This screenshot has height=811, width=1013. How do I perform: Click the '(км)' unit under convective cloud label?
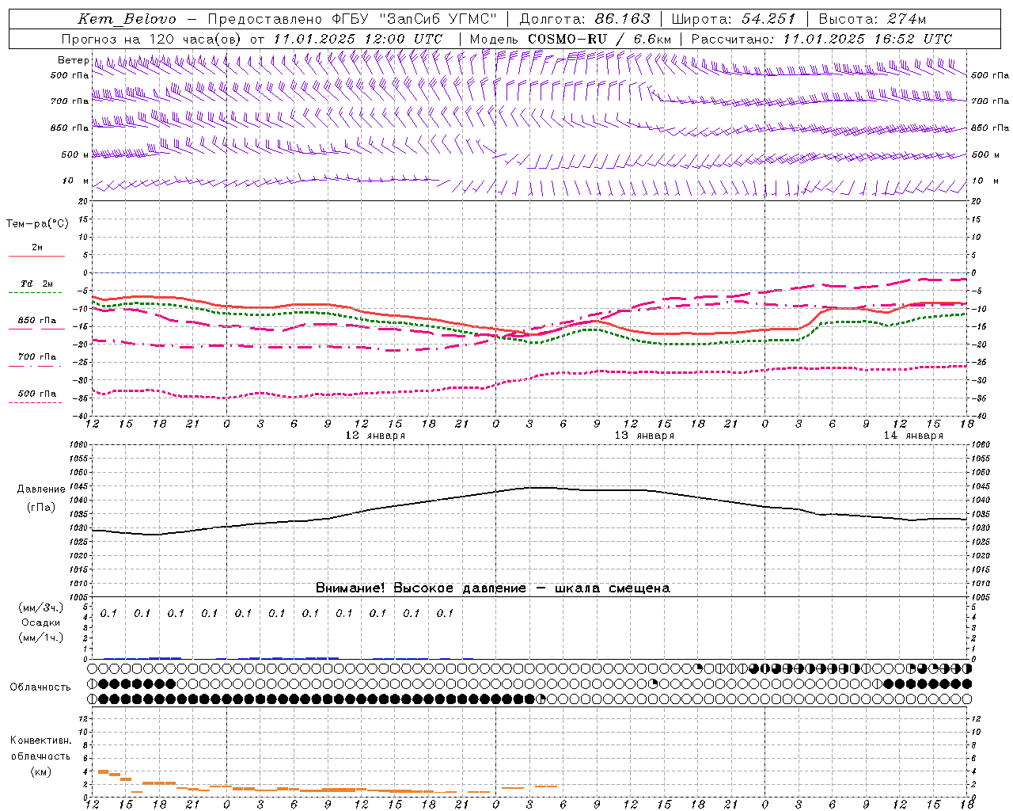point(40,771)
